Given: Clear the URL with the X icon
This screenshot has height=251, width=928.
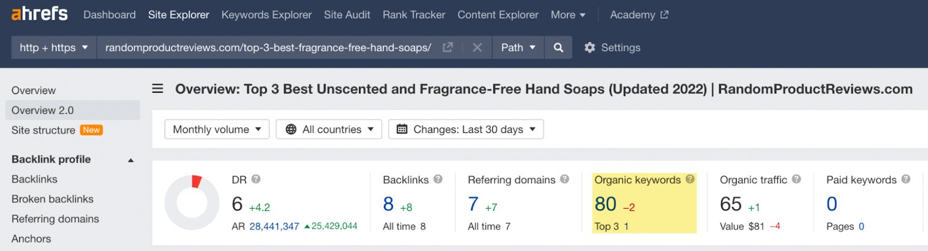Looking at the screenshot, I should pyautogui.click(x=477, y=48).
